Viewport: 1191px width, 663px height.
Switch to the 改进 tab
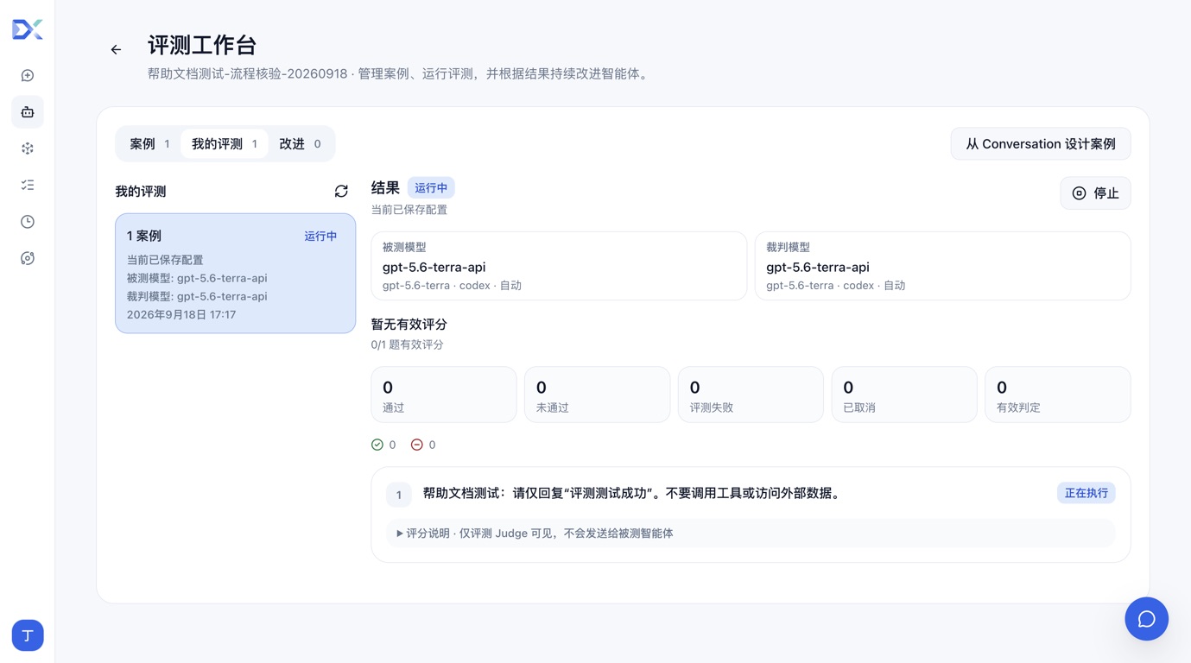point(300,144)
